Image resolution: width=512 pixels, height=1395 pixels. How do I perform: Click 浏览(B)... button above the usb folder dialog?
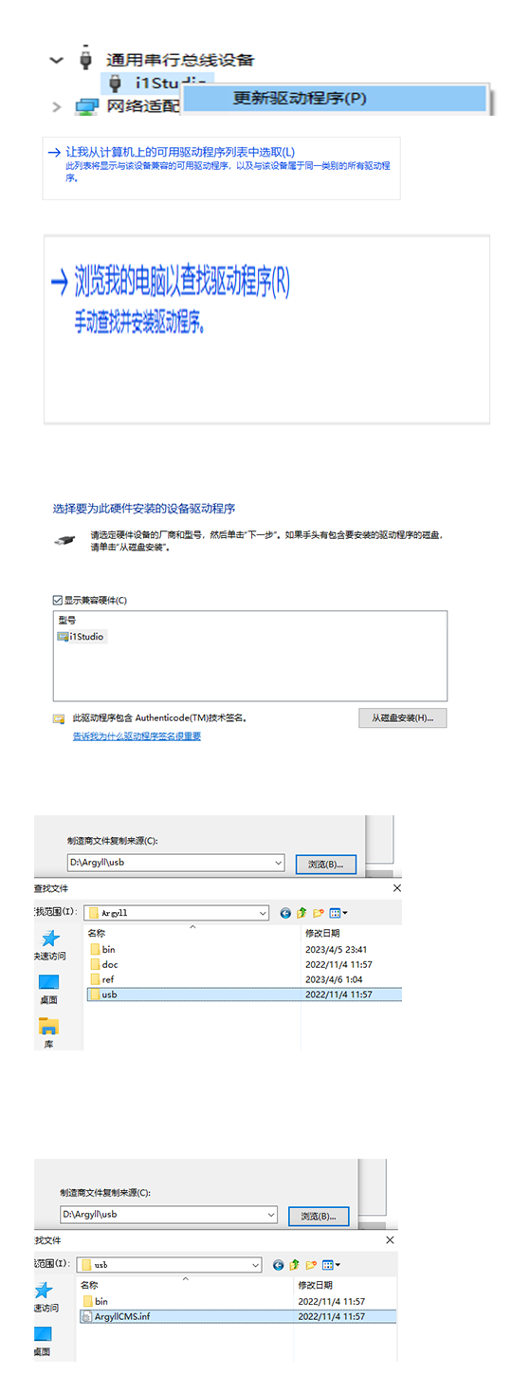pos(319,1216)
